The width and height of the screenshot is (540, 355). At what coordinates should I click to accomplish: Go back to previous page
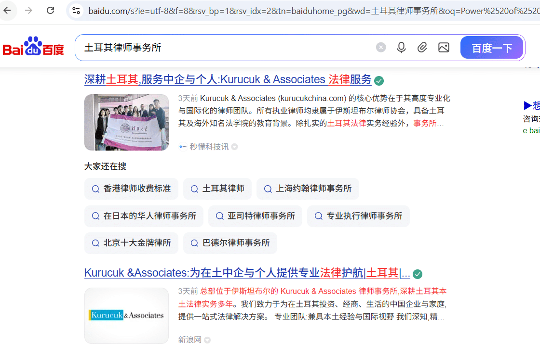click(8, 11)
